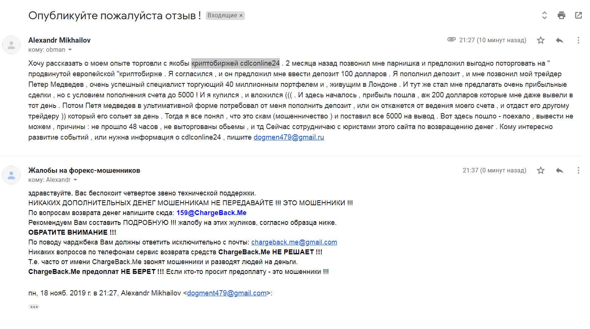View attachment via the paperclip icon

click(451, 40)
